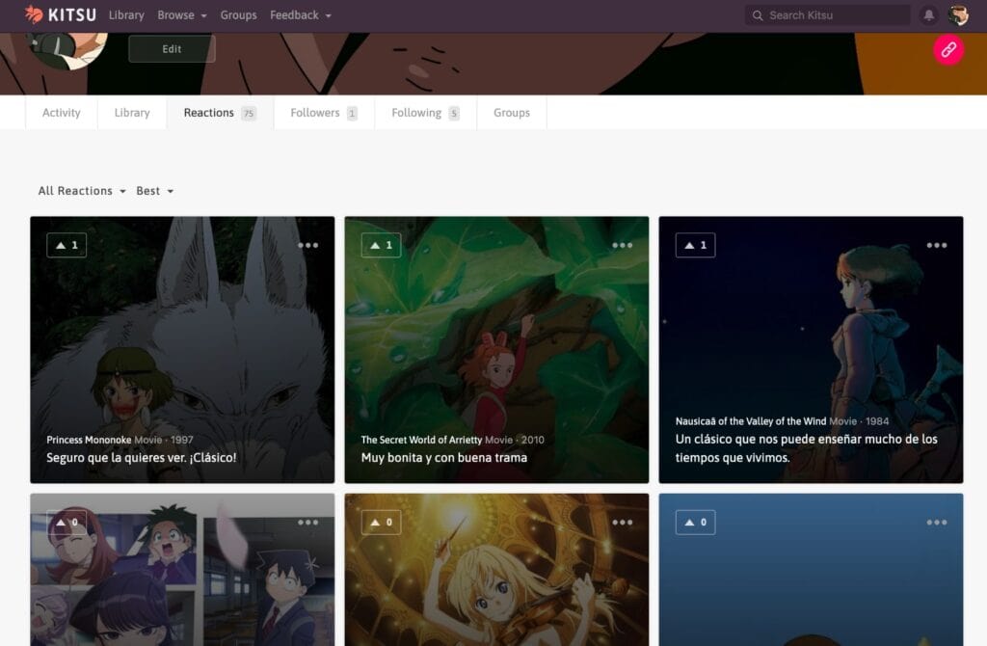Open the ellipsis menu on the Arrietty reaction
Image resolution: width=987 pixels, height=646 pixels.
[x=622, y=245]
